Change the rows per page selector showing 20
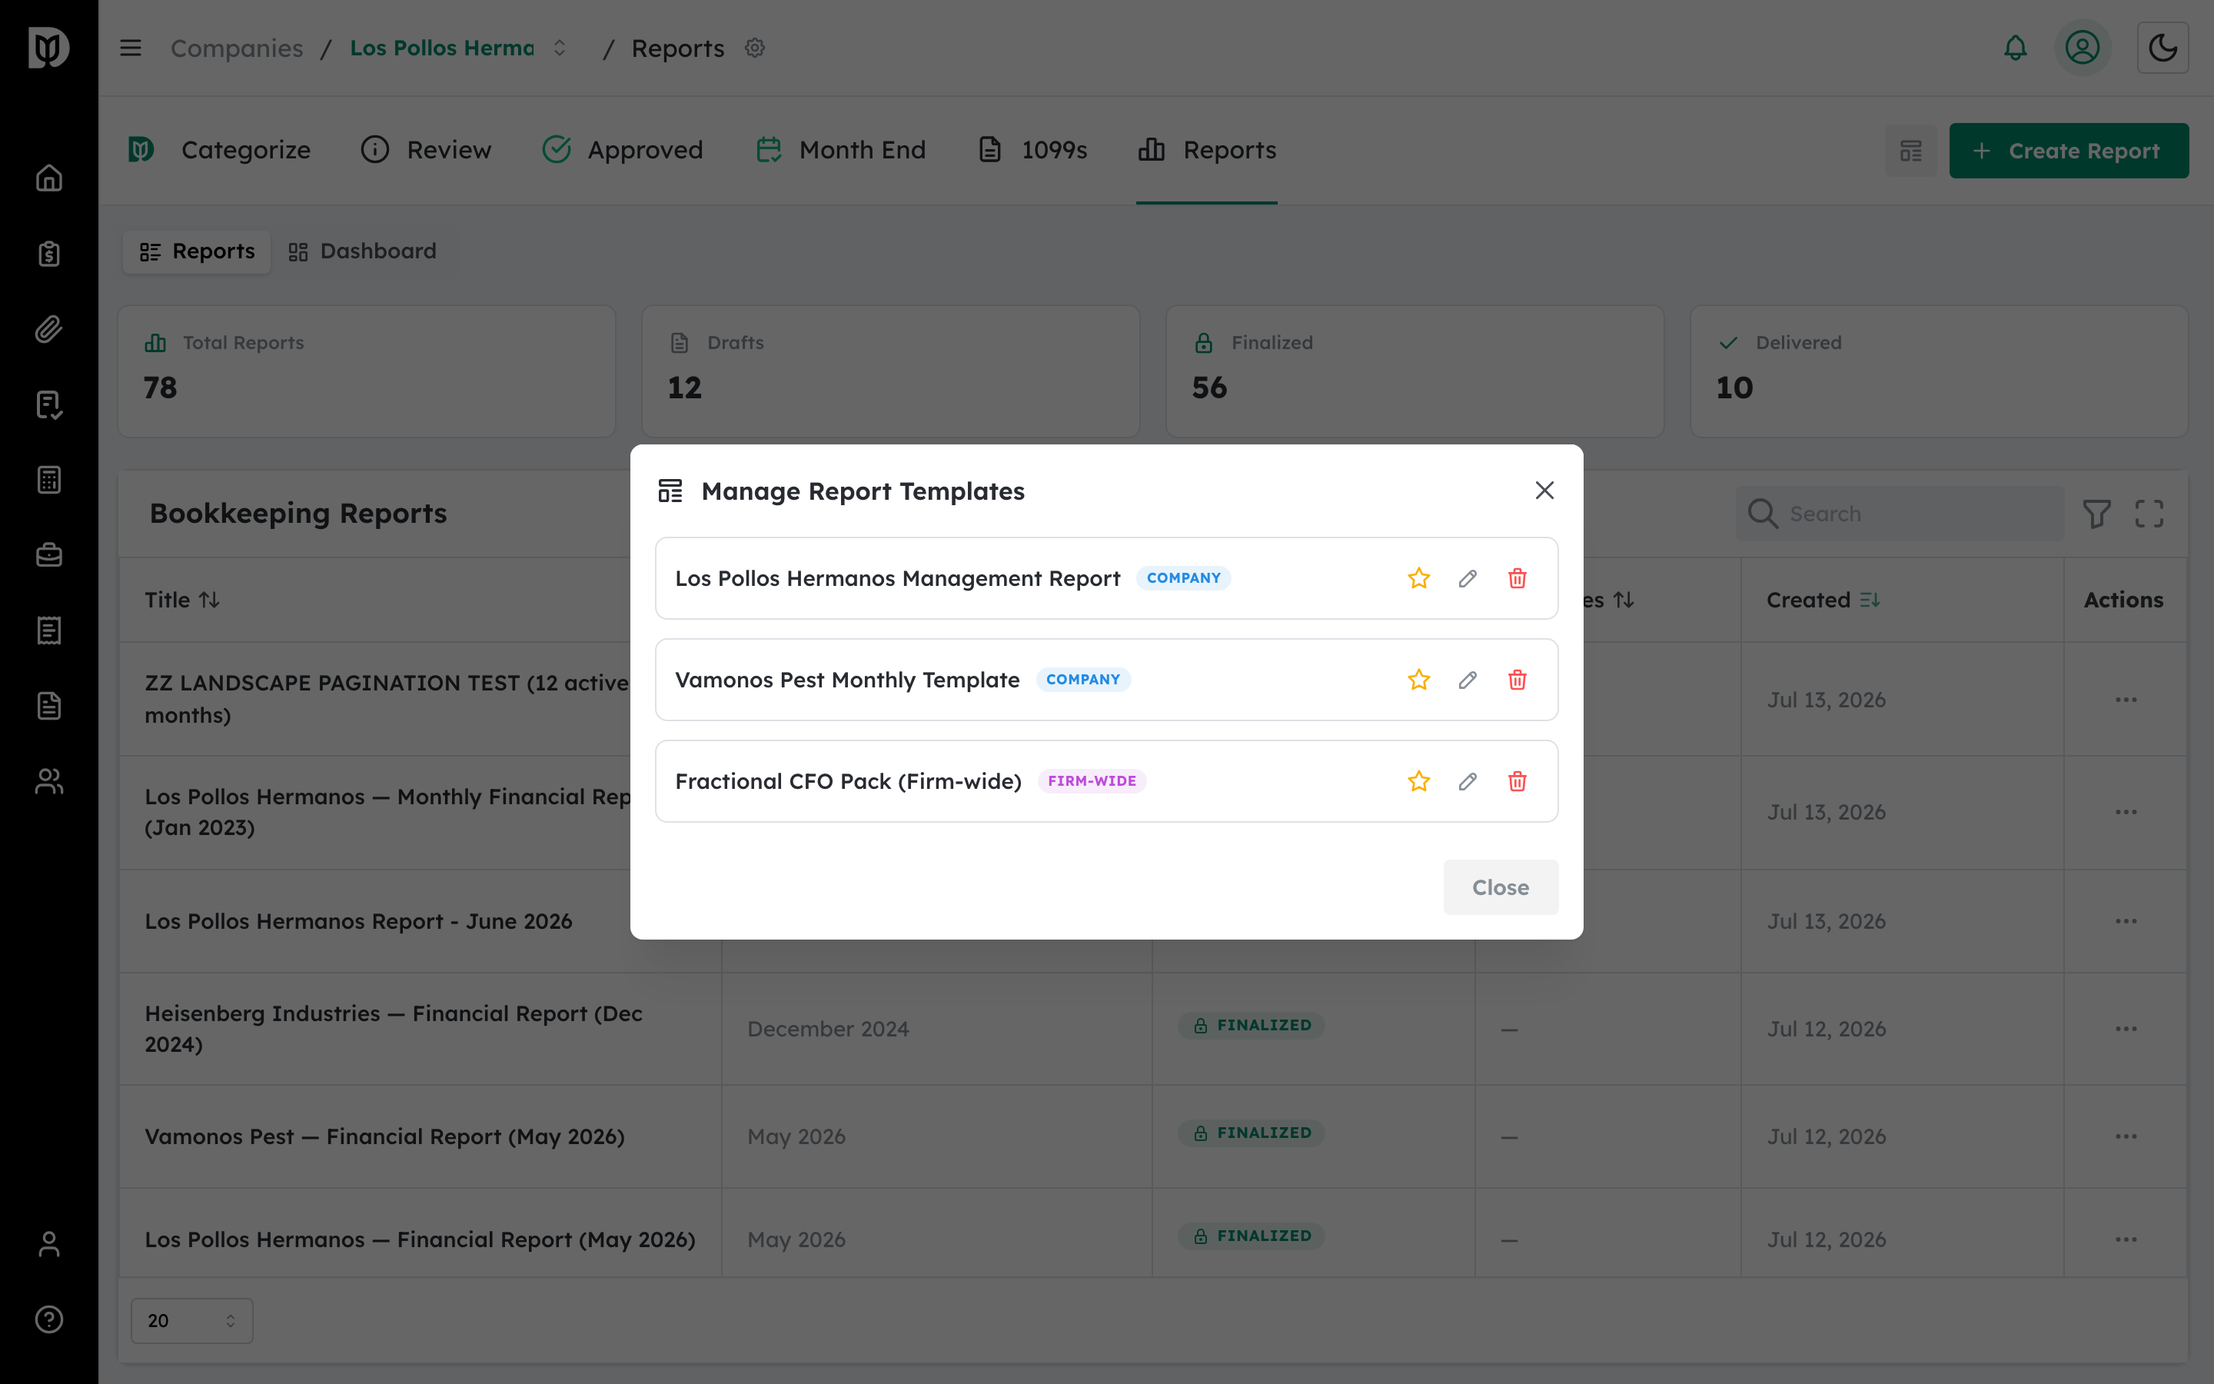The height and width of the screenshot is (1384, 2214). pos(192,1321)
